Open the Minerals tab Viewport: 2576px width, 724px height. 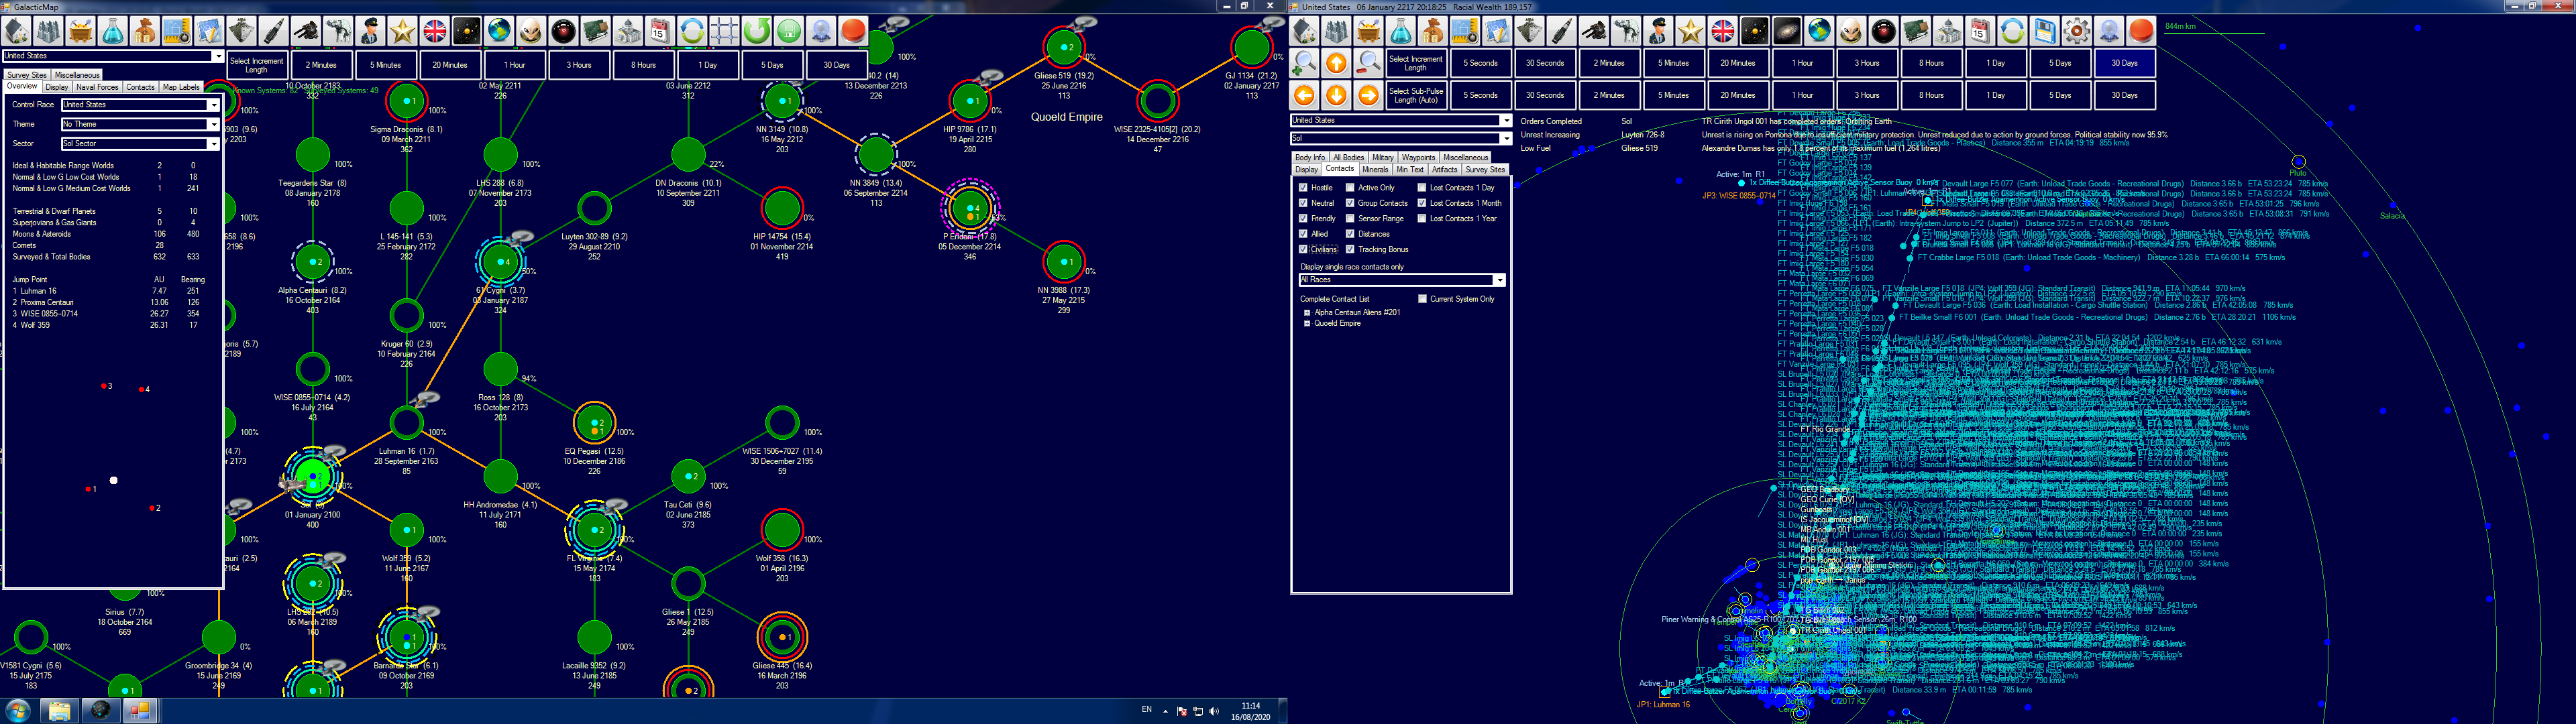click(1375, 169)
